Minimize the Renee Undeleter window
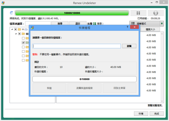Image resolution: width=169 pixels, height=121 pixels. tap(152, 2)
